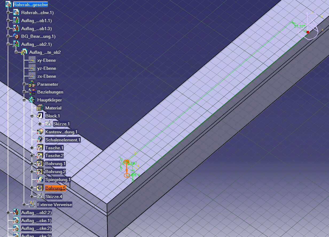Select the Spiegelung.1 label
Viewport: 329px width, 237px height.
point(58,179)
